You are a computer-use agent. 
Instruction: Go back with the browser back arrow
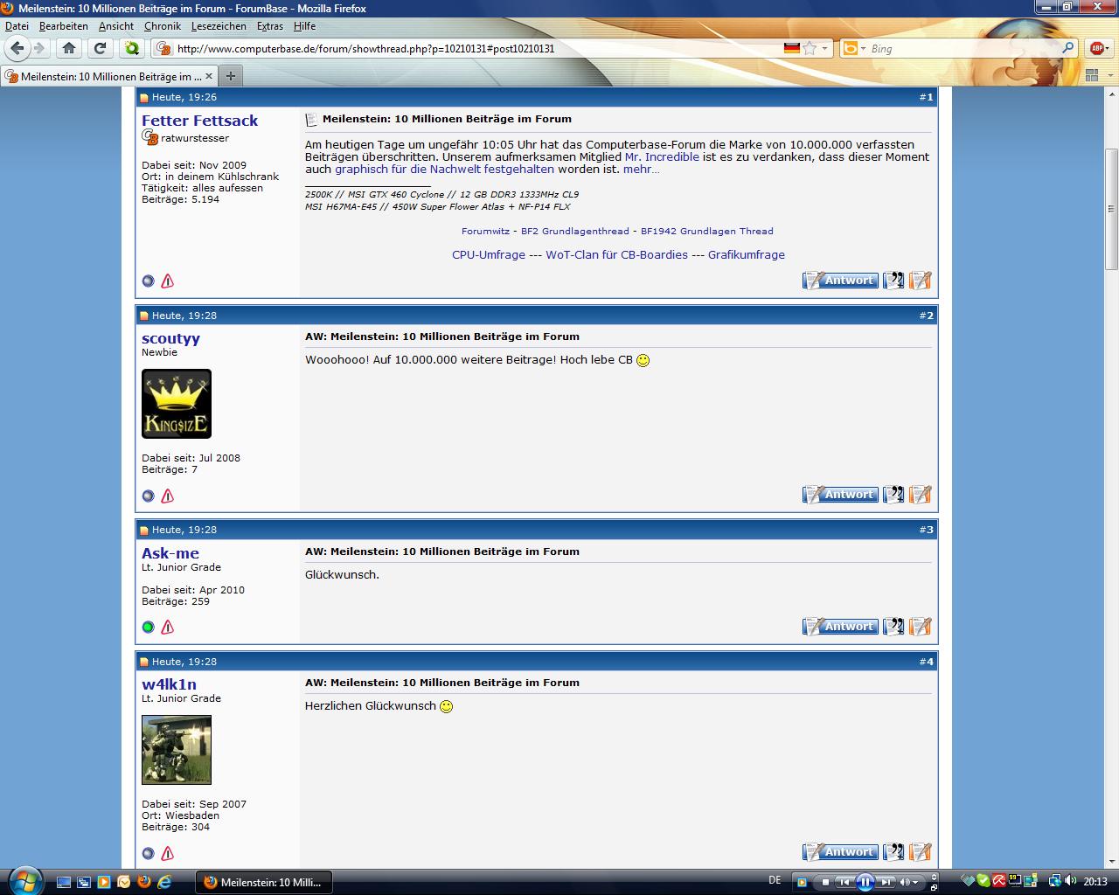coord(17,48)
